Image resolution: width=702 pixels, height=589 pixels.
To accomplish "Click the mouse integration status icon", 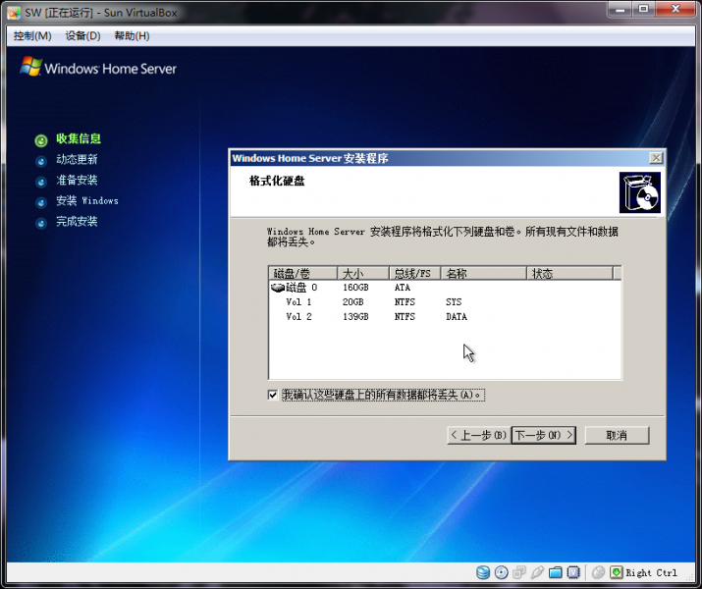I will click(598, 572).
